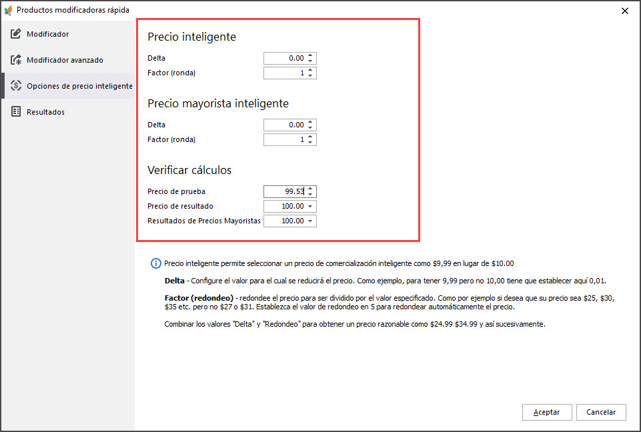This screenshot has height=432, width=641.
Task: Switch to Modificador avanzado tab
Action: click(x=68, y=60)
